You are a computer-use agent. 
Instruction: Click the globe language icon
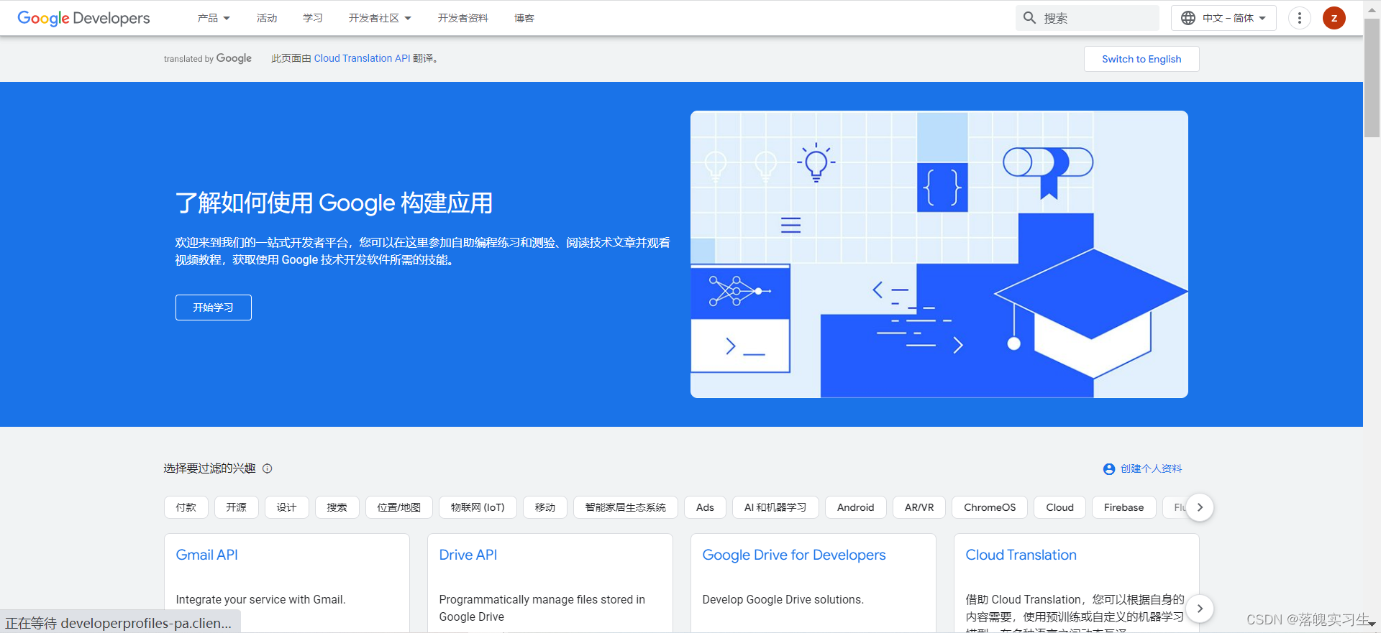pyautogui.click(x=1188, y=18)
